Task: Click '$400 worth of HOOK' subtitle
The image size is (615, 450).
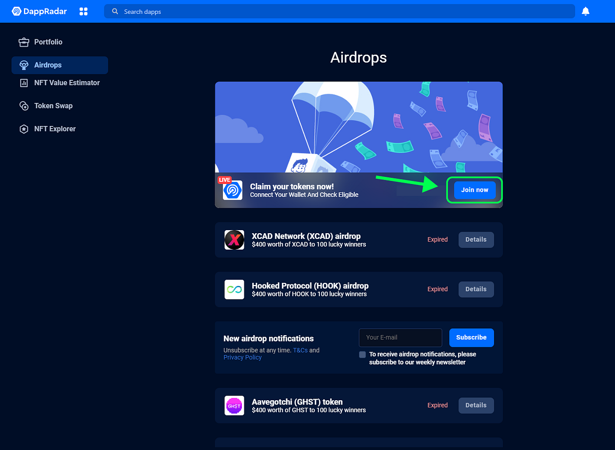Action: [x=309, y=294]
